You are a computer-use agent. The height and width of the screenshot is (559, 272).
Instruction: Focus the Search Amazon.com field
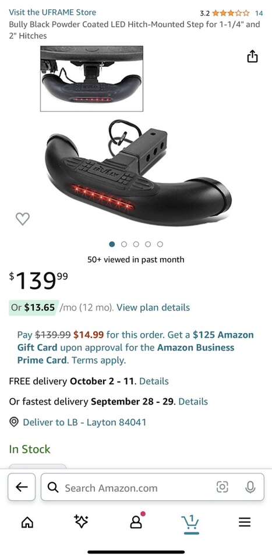pyautogui.click(x=153, y=487)
